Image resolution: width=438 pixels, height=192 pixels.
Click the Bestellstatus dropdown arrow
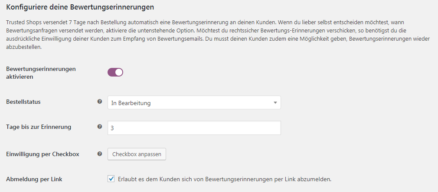[275, 103]
